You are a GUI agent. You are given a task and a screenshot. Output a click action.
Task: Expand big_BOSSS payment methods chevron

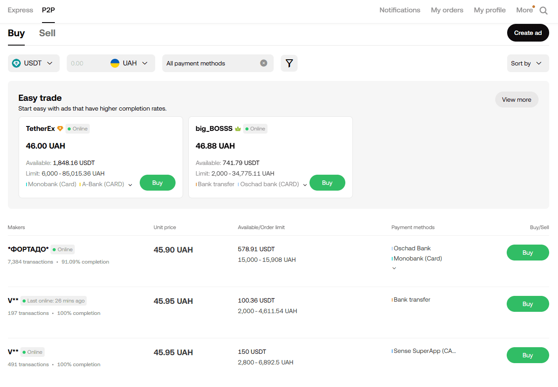pos(305,185)
